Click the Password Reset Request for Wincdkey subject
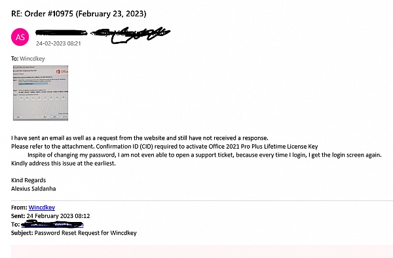Screen dimensions: 393x258 [85, 233]
